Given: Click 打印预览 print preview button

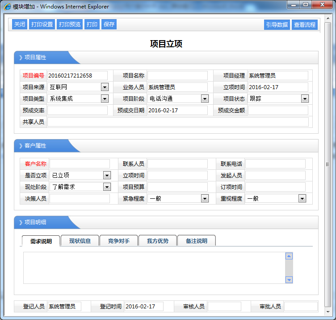Looking at the screenshot, I should (x=70, y=25).
